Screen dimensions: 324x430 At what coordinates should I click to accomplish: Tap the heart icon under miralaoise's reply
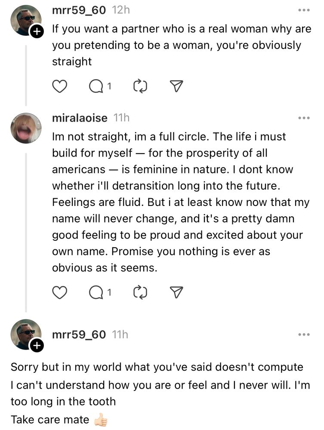tap(59, 292)
